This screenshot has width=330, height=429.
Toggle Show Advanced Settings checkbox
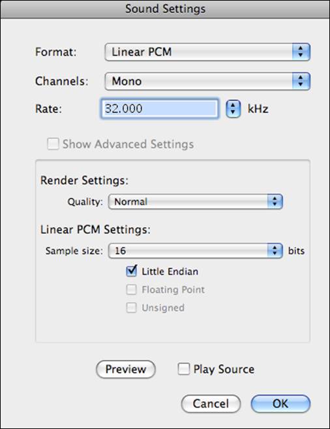pos(53,144)
